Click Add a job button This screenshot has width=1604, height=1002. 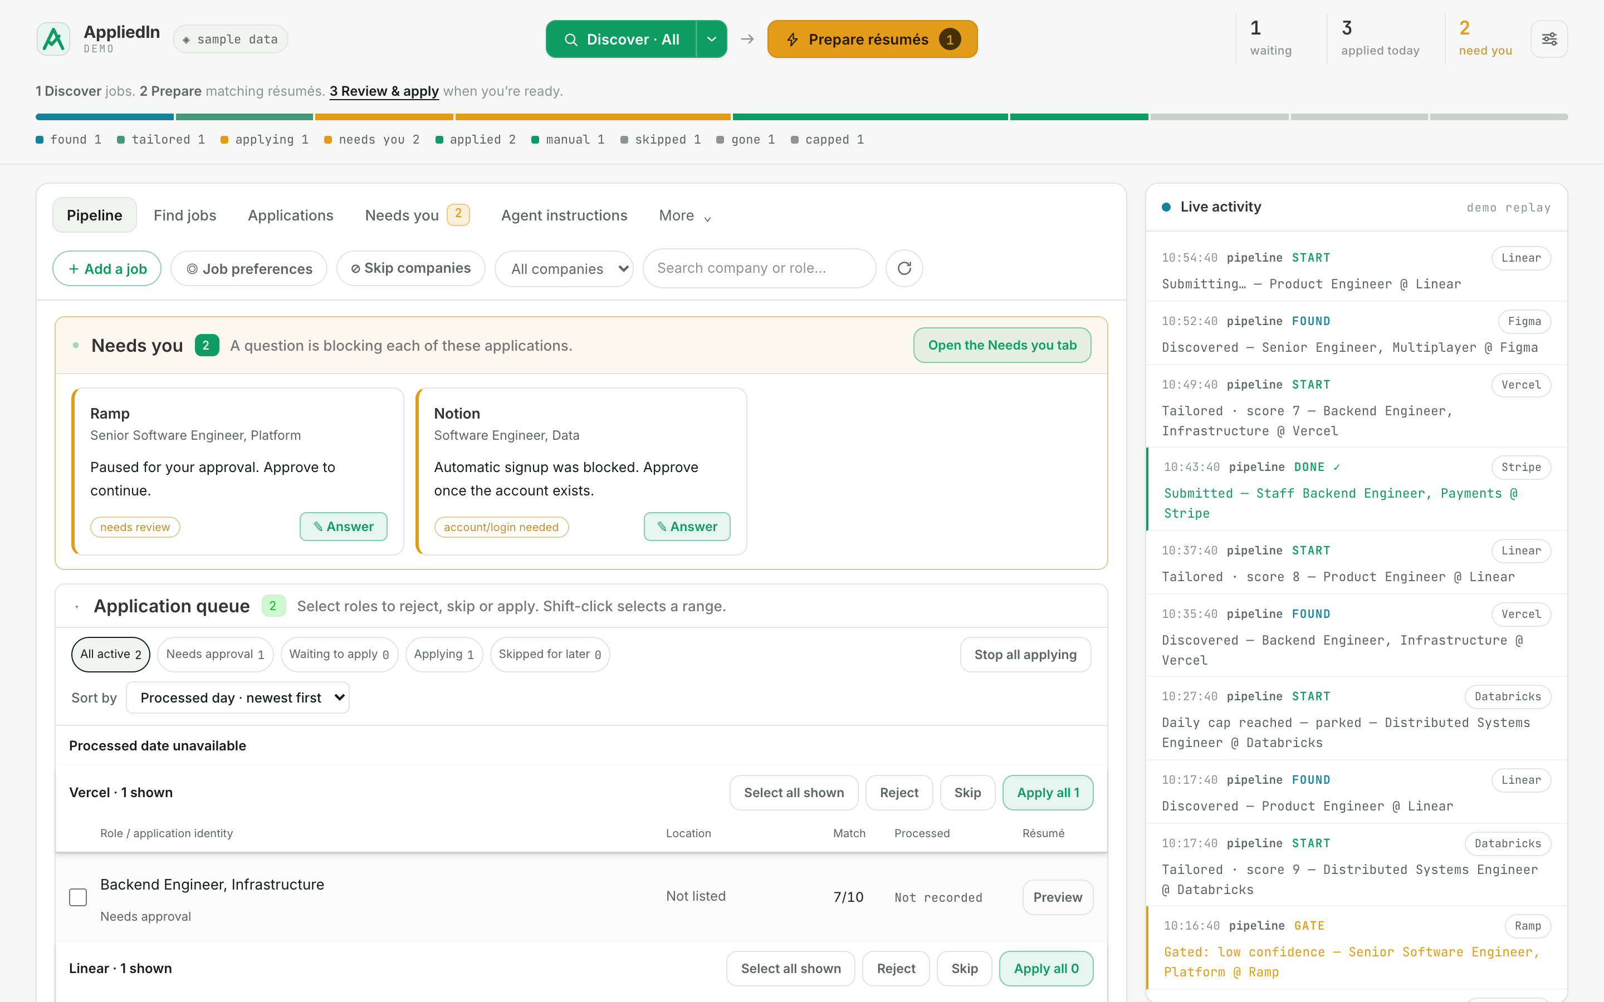click(107, 268)
